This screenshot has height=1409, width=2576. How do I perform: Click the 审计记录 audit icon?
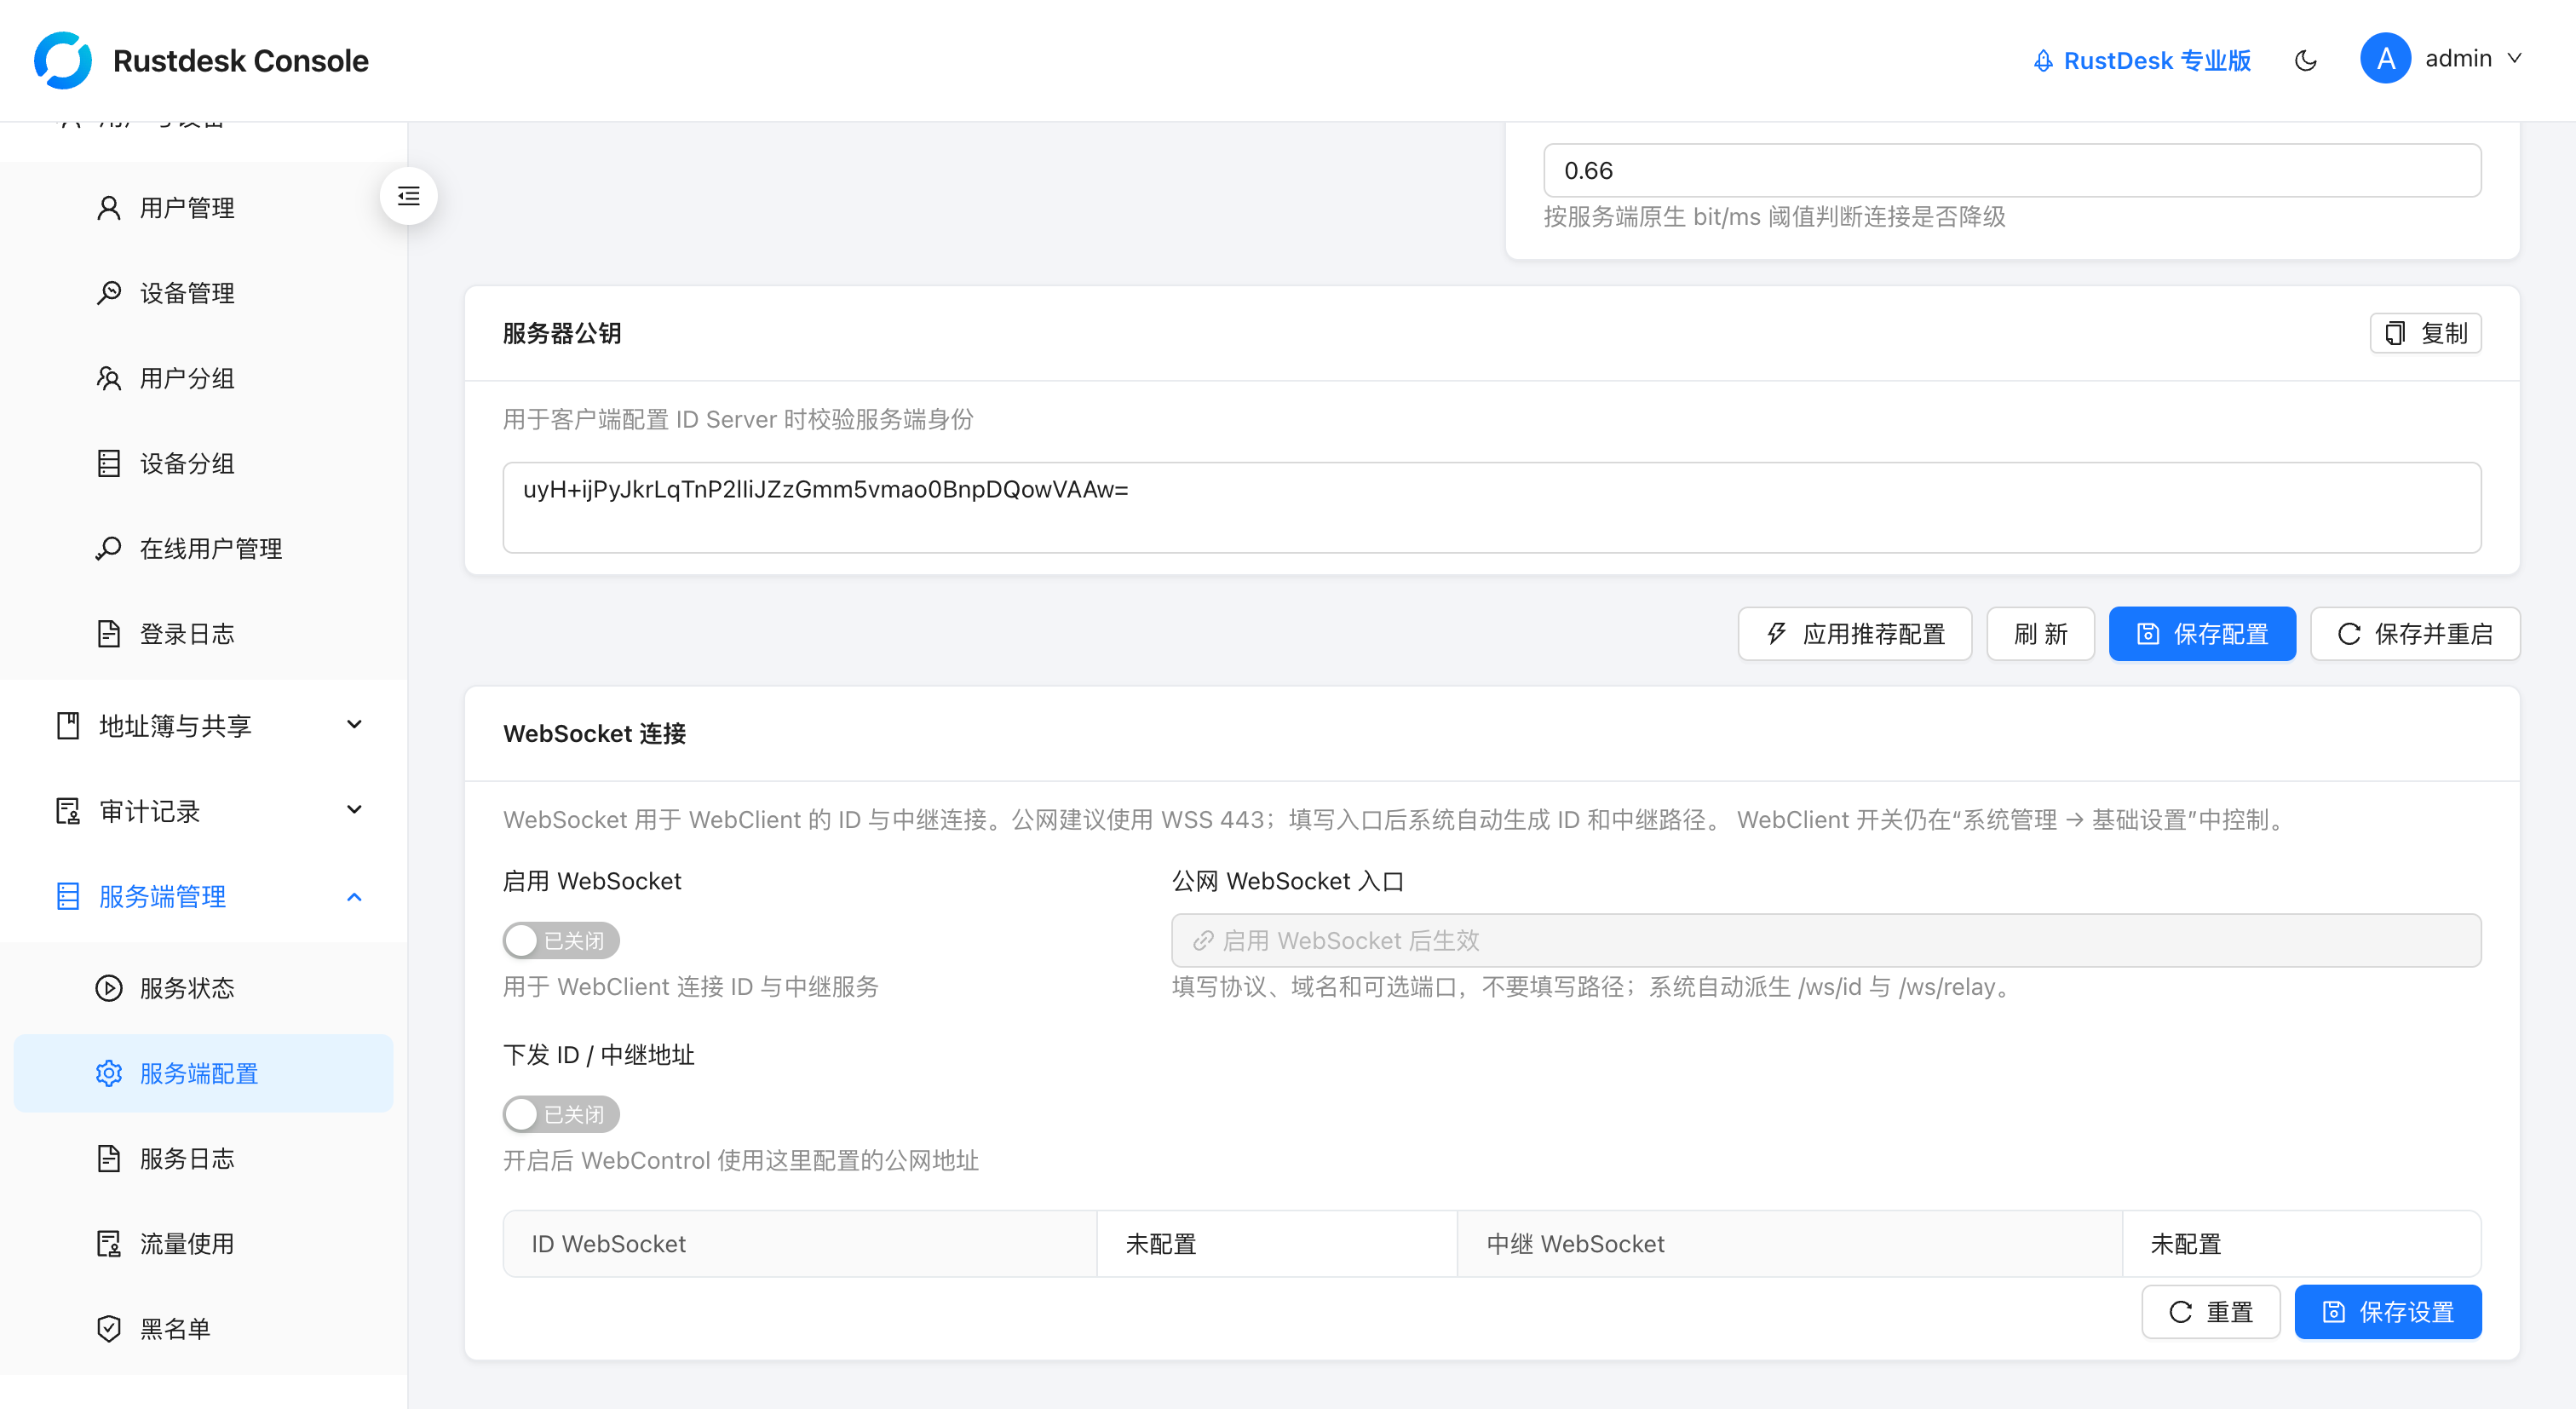coord(68,810)
